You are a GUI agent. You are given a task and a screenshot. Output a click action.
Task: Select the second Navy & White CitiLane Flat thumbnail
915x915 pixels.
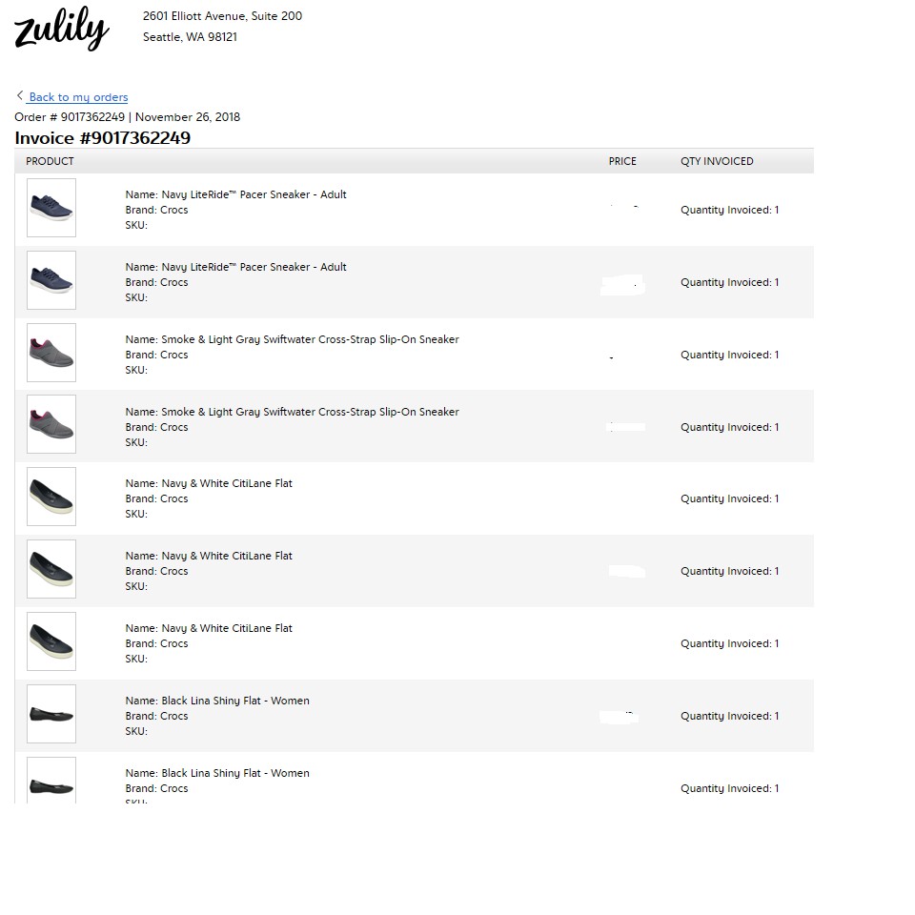coord(51,569)
